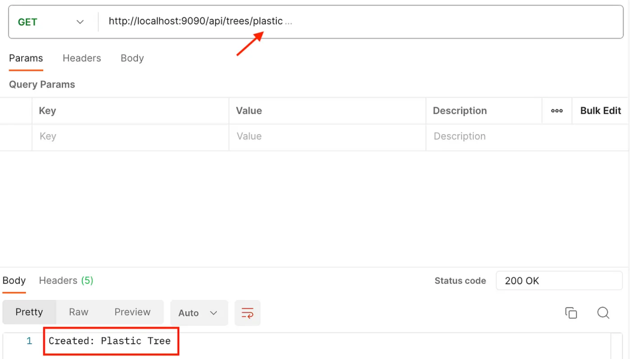631x359 pixels.
Task: Click the empty Value input cell
Action: coord(327,137)
